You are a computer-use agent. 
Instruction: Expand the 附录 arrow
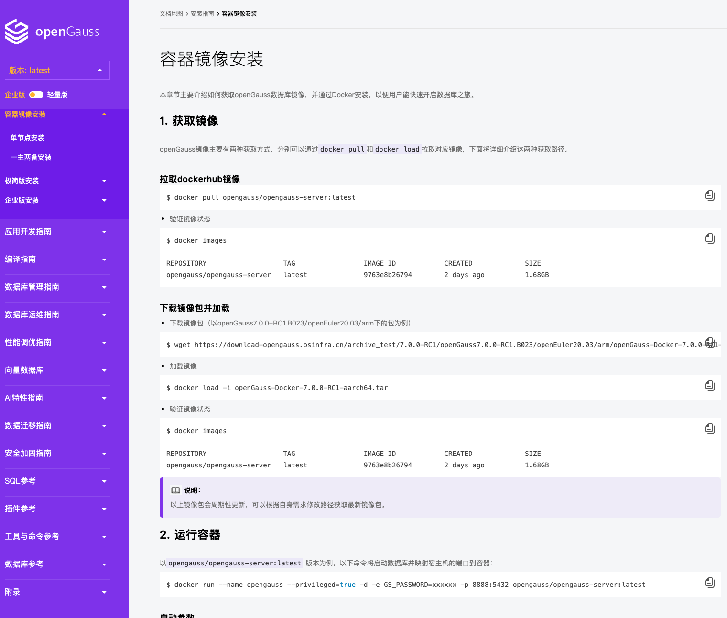104,592
